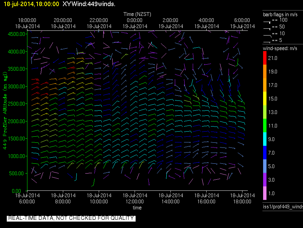Image resolution: width=303 pixels, height=228 pixels.
Task: Click the '== 5' barb legend text
Action: [x=277, y=40]
